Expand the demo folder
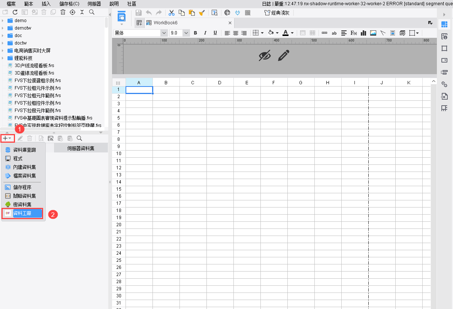The image size is (453, 309). pyautogui.click(x=3, y=21)
